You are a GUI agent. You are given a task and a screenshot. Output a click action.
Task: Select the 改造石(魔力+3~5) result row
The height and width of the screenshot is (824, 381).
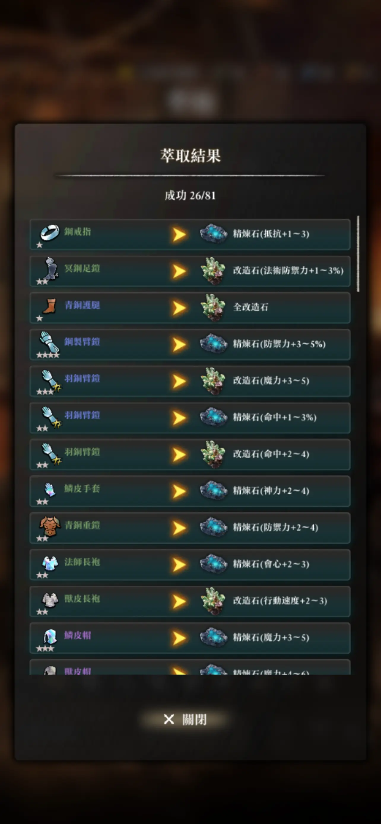[190, 381]
